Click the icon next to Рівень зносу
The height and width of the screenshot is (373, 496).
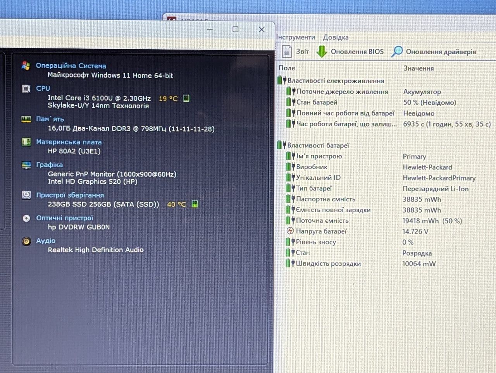pos(290,242)
